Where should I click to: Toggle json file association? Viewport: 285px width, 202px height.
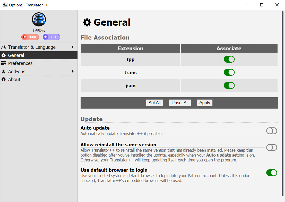229,85
